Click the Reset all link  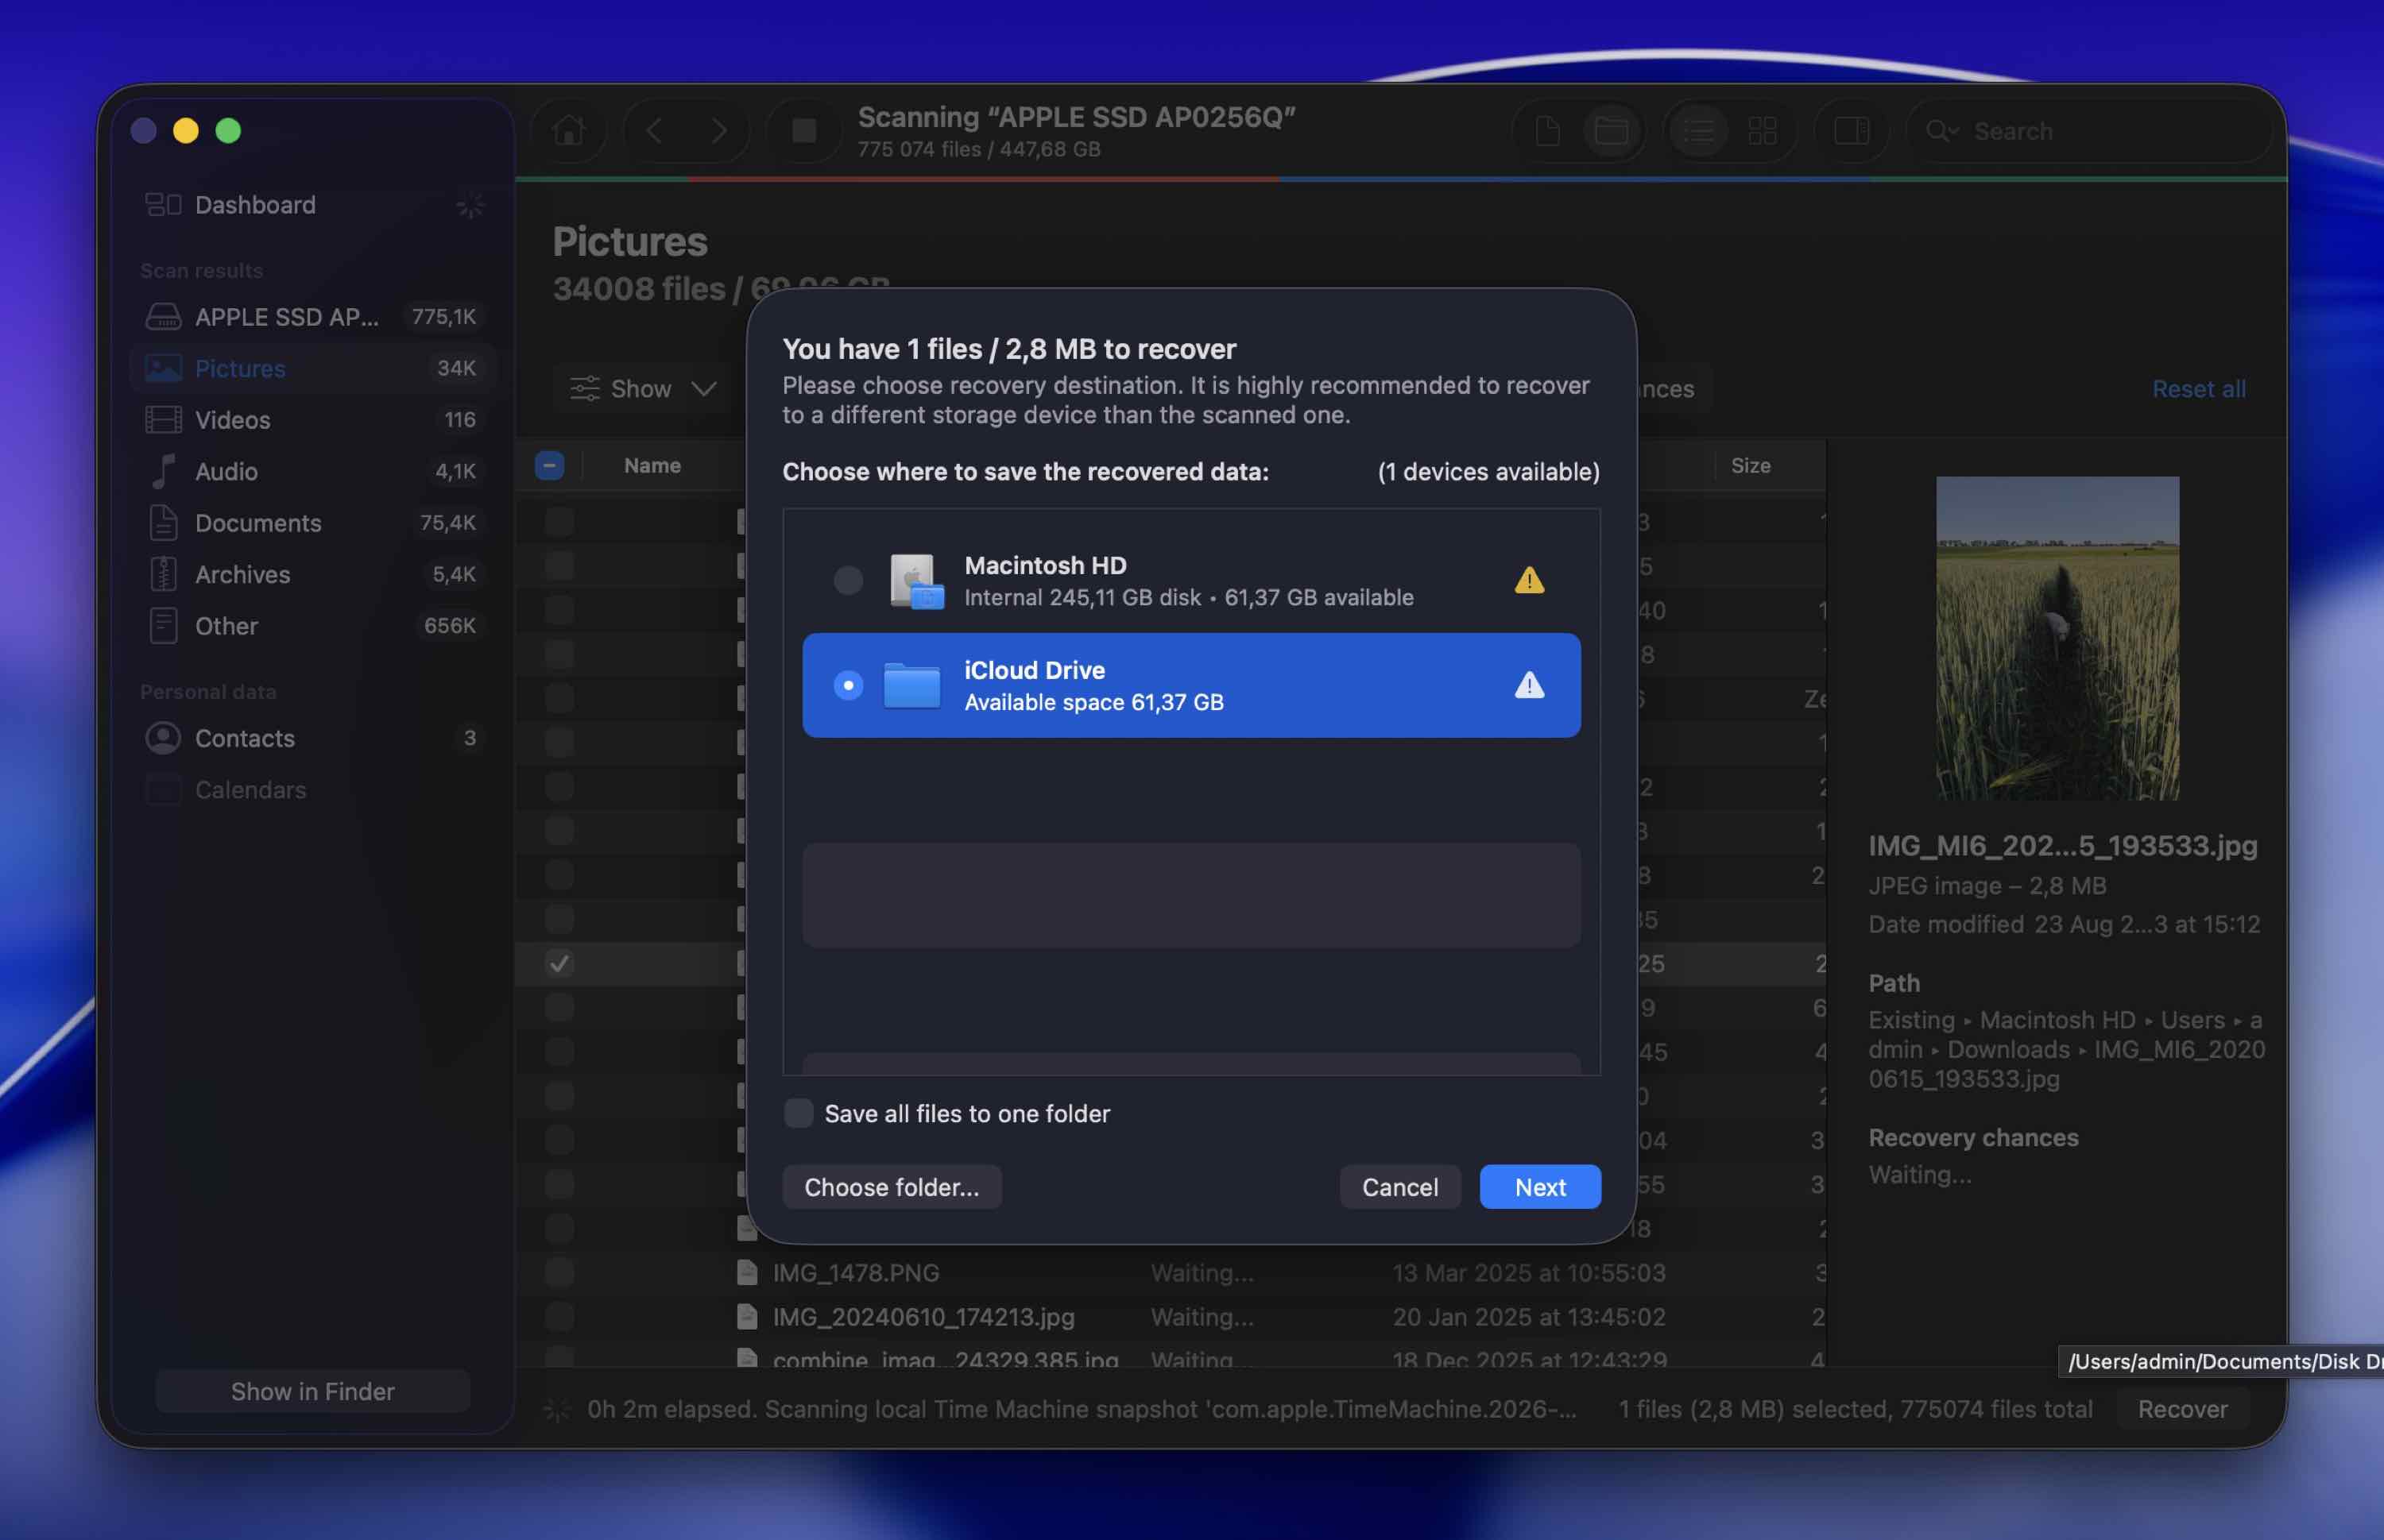[x=2198, y=388]
